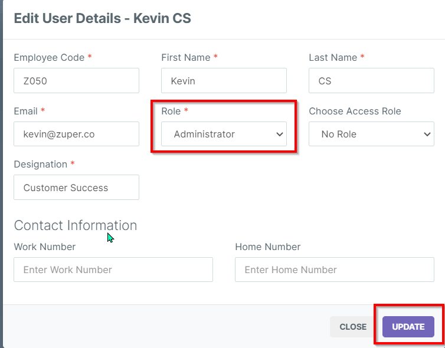Click the purple Update button
Screen dimensions: 445x348
(408, 327)
